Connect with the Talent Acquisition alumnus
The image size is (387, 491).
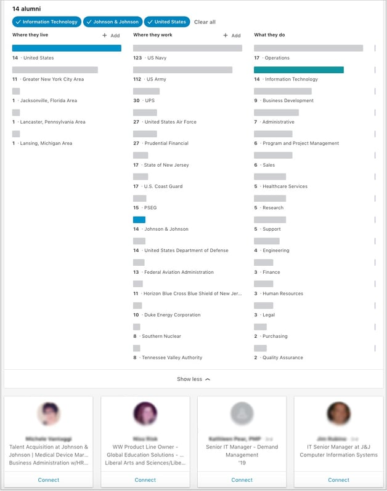coord(49,480)
